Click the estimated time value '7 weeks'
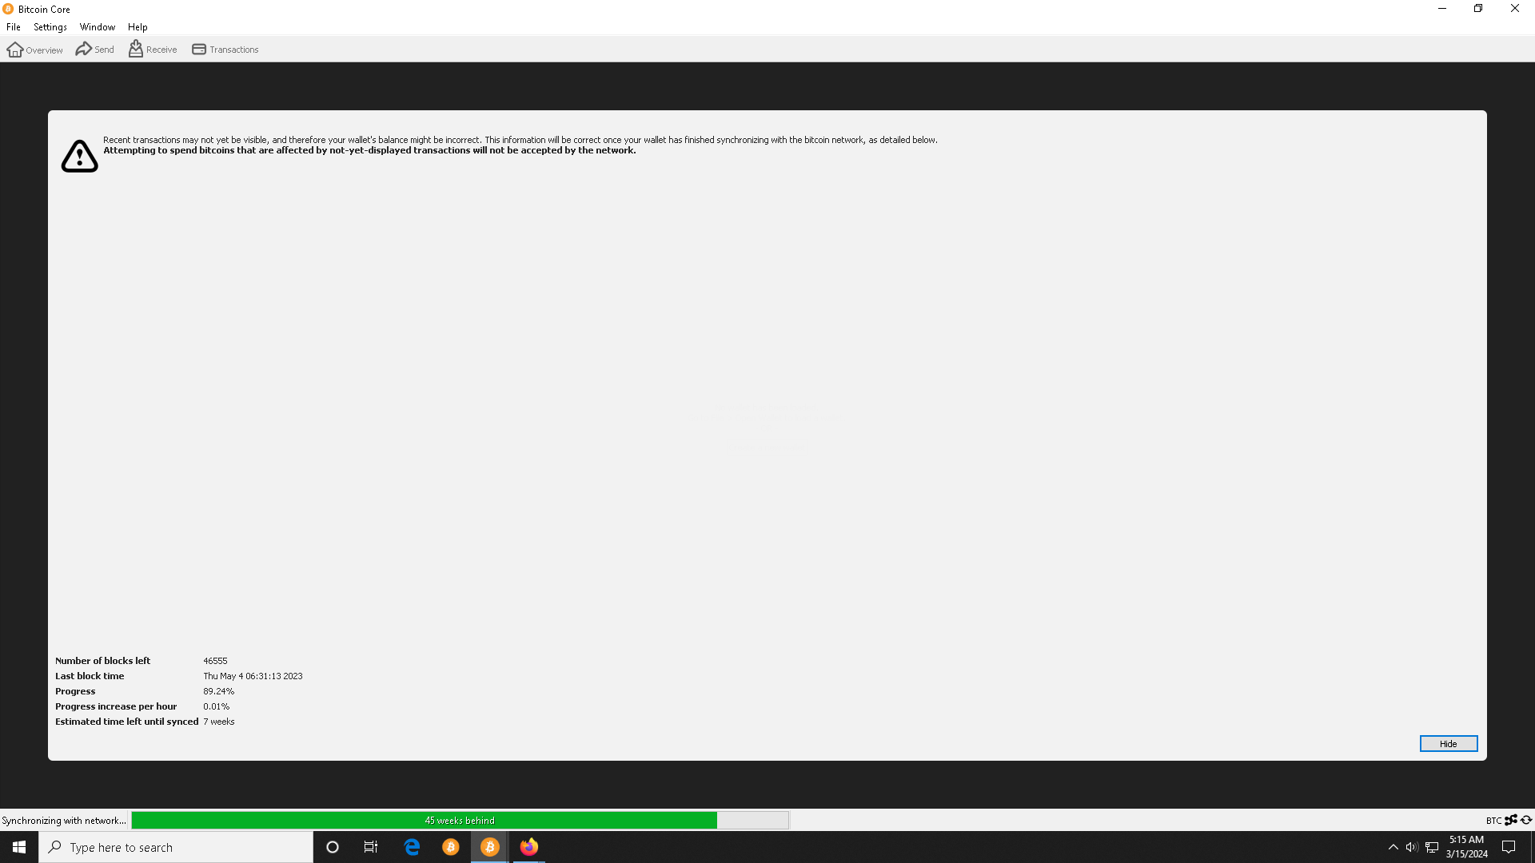This screenshot has width=1535, height=863. click(219, 722)
